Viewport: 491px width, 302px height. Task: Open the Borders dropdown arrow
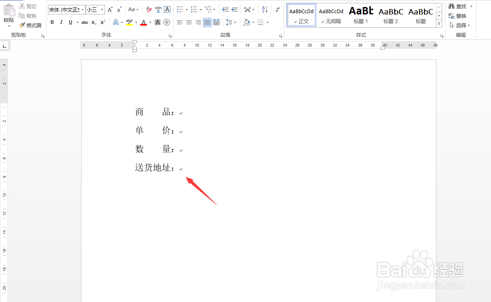[x=267, y=23]
